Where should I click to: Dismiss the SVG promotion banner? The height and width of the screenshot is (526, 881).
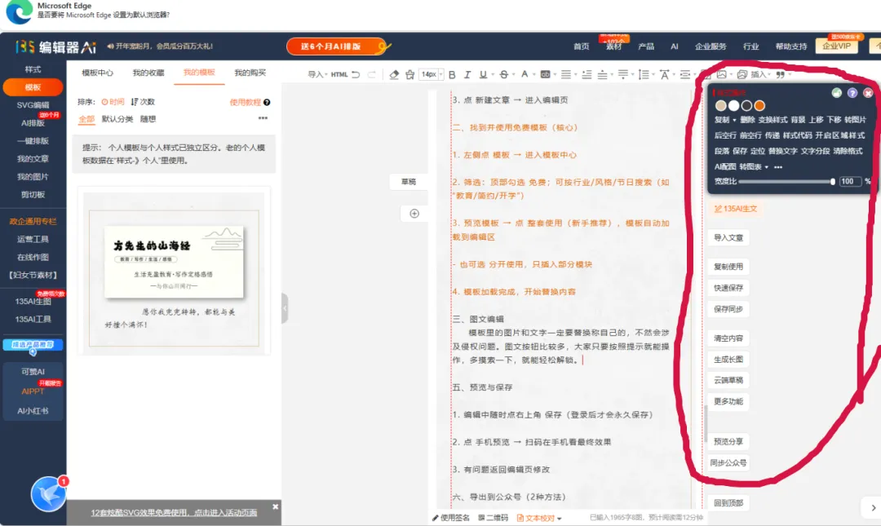click(x=276, y=506)
